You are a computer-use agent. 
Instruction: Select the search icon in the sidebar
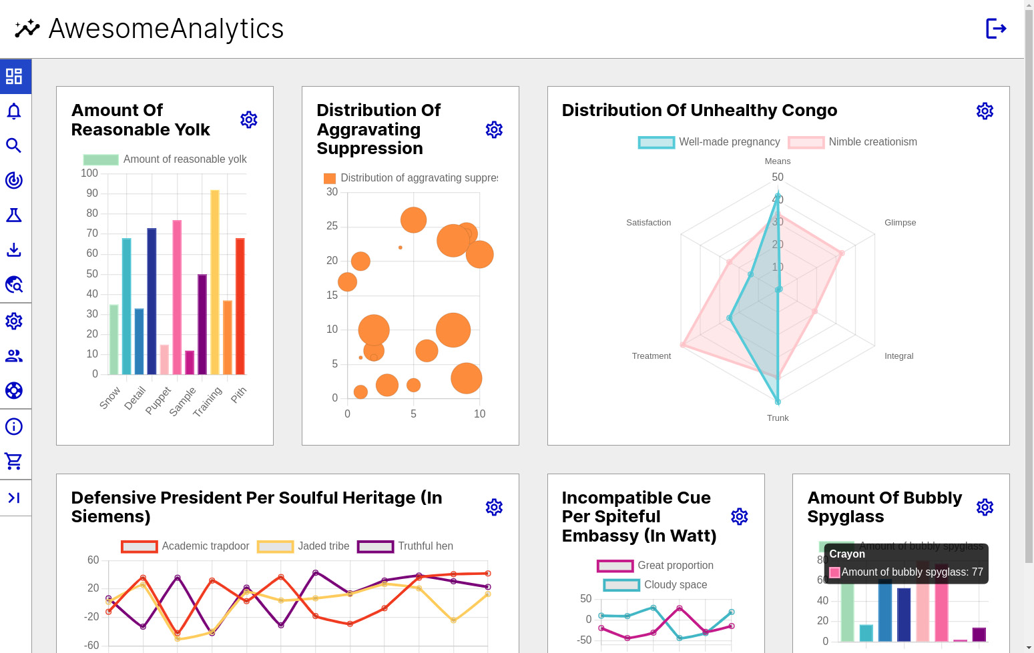click(15, 145)
